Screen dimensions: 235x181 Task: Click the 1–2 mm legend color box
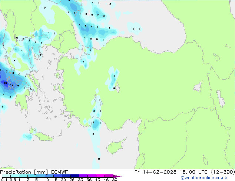coord(23,176)
